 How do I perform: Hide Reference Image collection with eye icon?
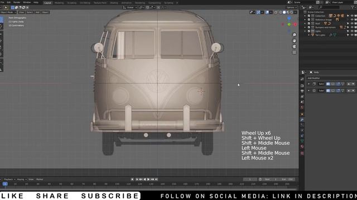pyautogui.click(x=352, y=20)
